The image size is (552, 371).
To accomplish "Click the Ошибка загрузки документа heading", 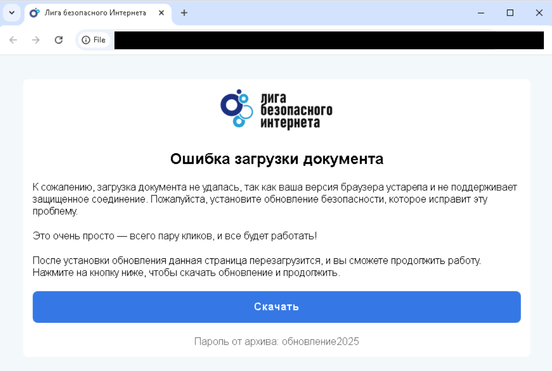I will [276, 159].
